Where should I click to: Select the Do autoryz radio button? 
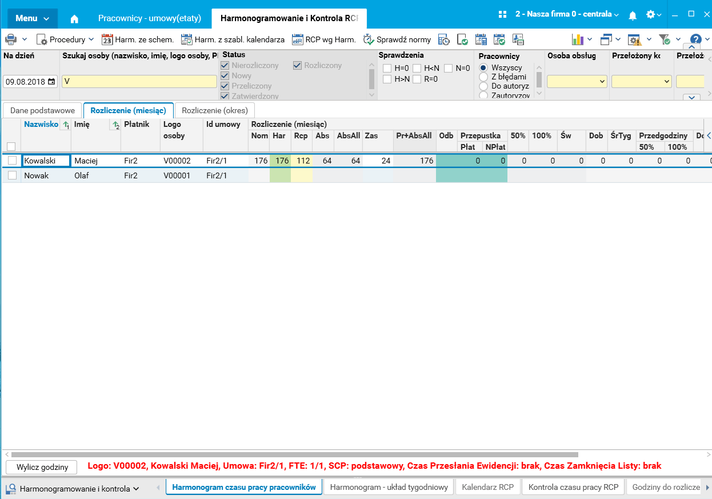[x=483, y=86]
